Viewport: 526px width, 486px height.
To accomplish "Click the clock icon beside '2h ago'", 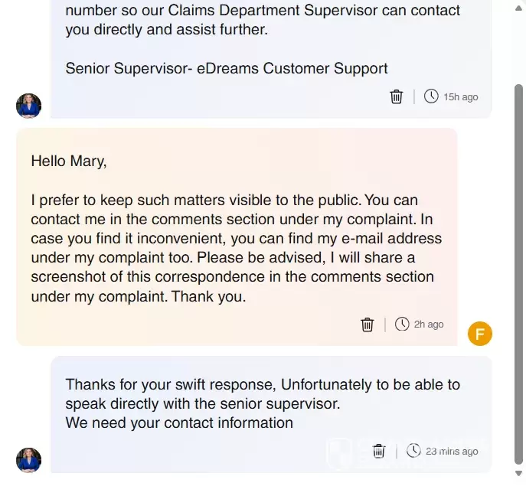I will coord(402,325).
